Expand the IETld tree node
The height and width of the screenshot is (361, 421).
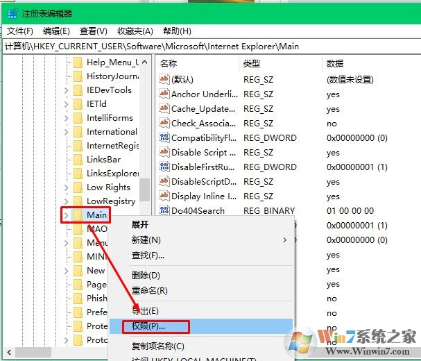tap(67, 104)
